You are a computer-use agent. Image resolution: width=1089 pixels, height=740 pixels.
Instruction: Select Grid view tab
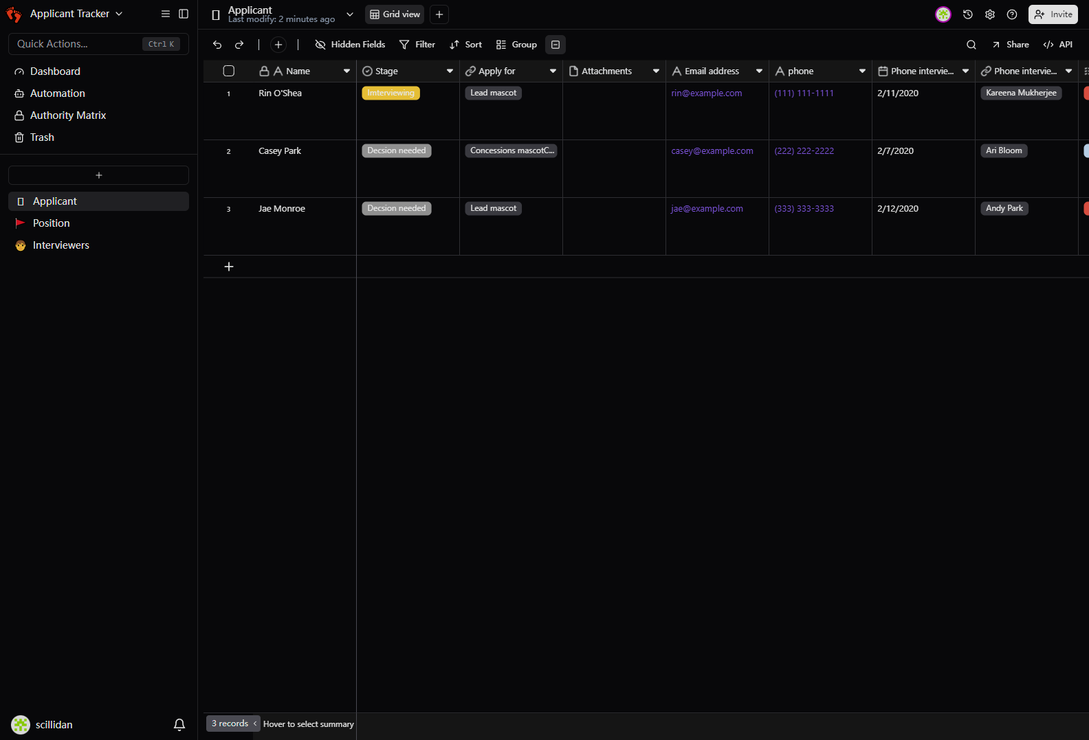pyautogui.click(x=395, y=14)
